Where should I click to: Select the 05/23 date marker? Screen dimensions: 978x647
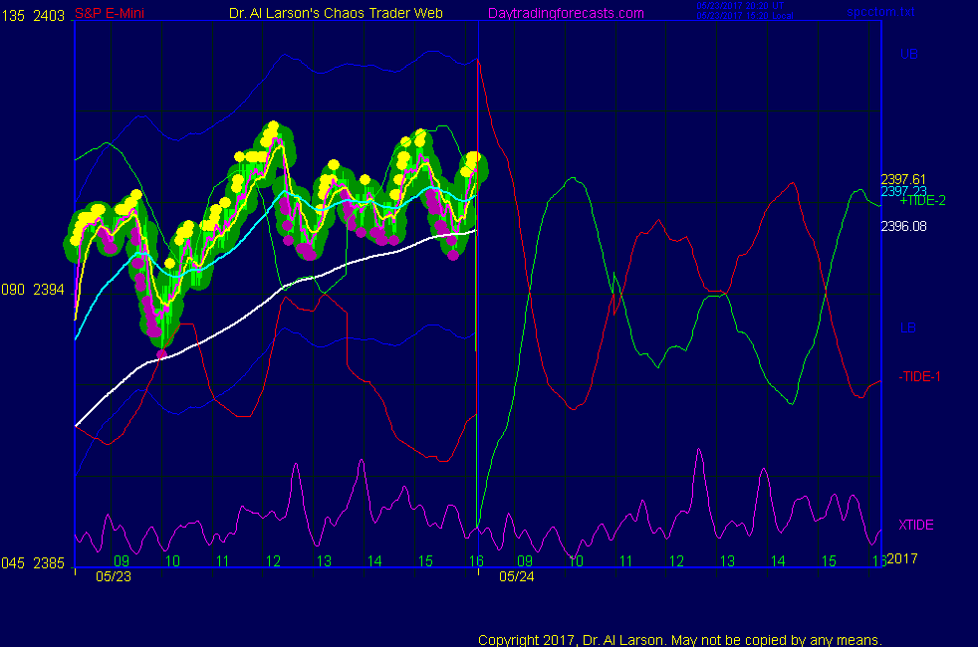pyautogui.click(x=112, y=575)
